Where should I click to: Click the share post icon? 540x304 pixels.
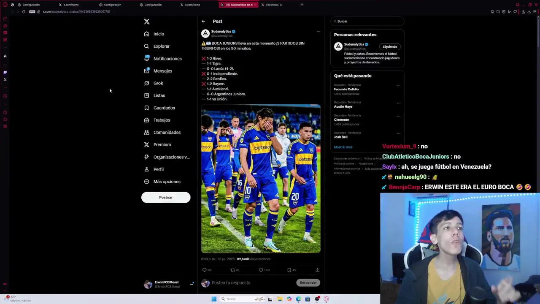[317, 270]
